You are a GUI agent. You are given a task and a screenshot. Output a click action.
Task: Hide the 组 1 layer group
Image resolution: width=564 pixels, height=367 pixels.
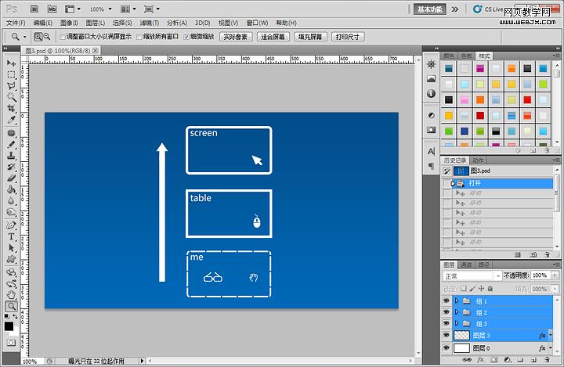pos(446,300)
